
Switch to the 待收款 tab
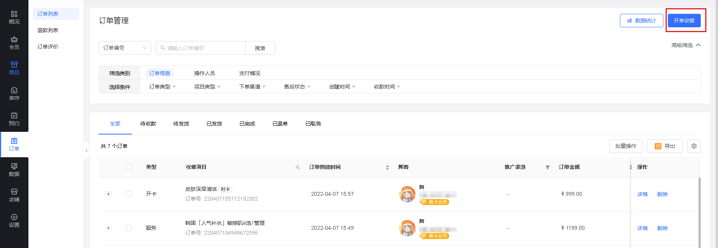(148, 124)
